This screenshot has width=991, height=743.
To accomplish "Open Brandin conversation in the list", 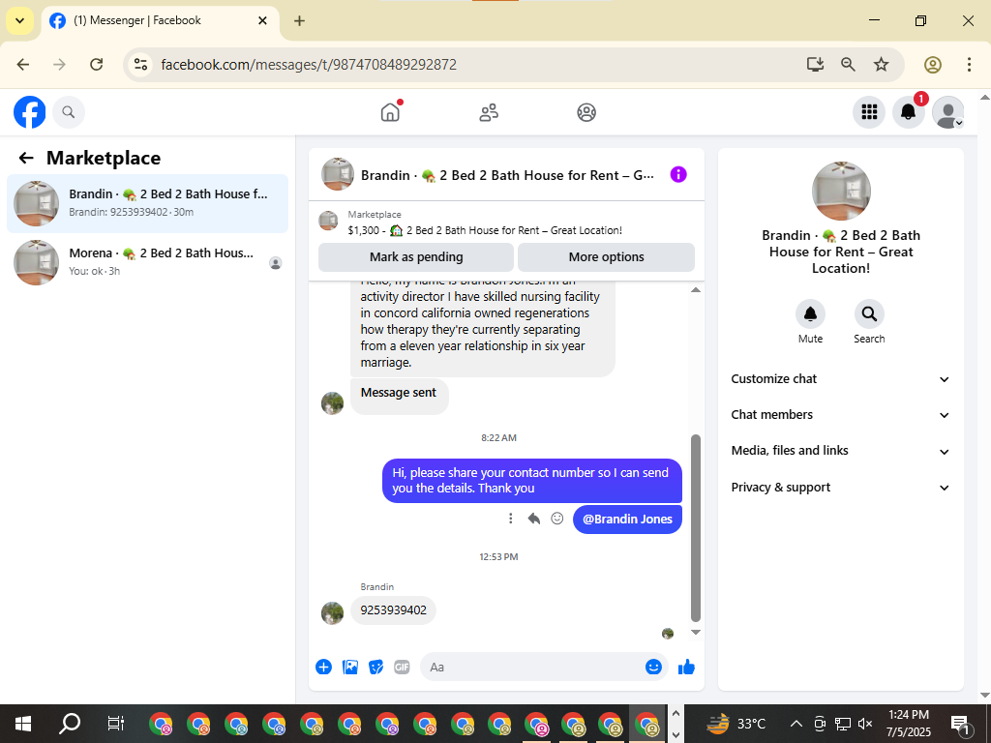I will (x=147, y=203).
